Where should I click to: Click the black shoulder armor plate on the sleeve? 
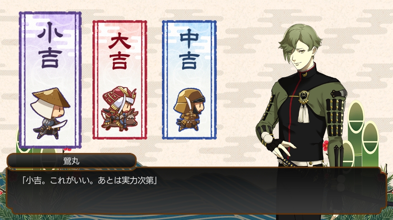tap(339, 94)
